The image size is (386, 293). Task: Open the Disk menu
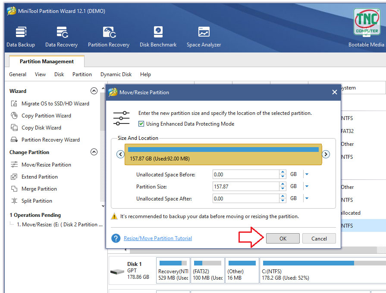coord(59,74)
